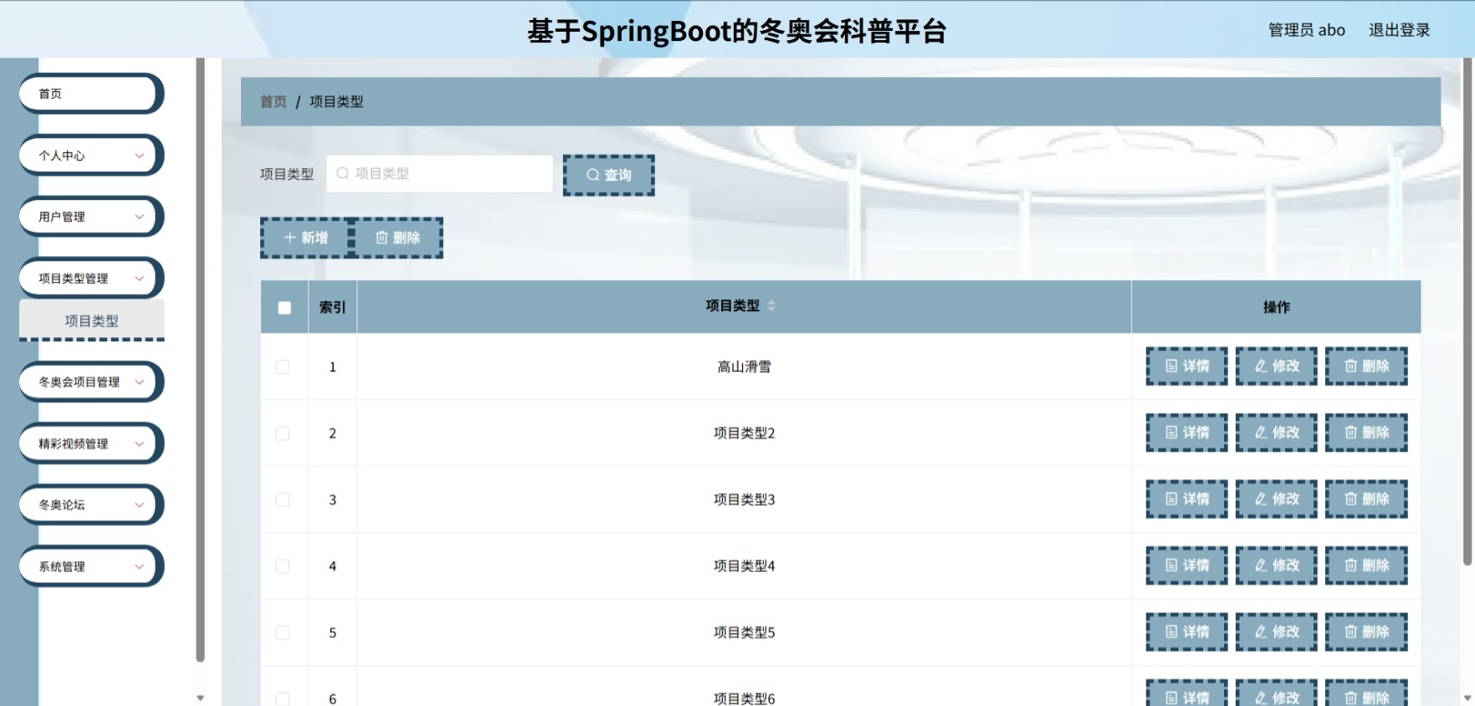
Task: Select the 项目类型 submenu item
Action: pyautogui.click(x=91, y=320)
